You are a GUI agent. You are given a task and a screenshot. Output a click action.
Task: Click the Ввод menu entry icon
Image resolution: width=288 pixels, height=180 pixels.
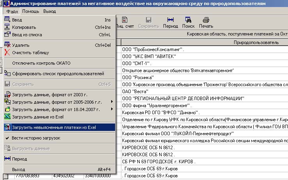coord(7,20)
